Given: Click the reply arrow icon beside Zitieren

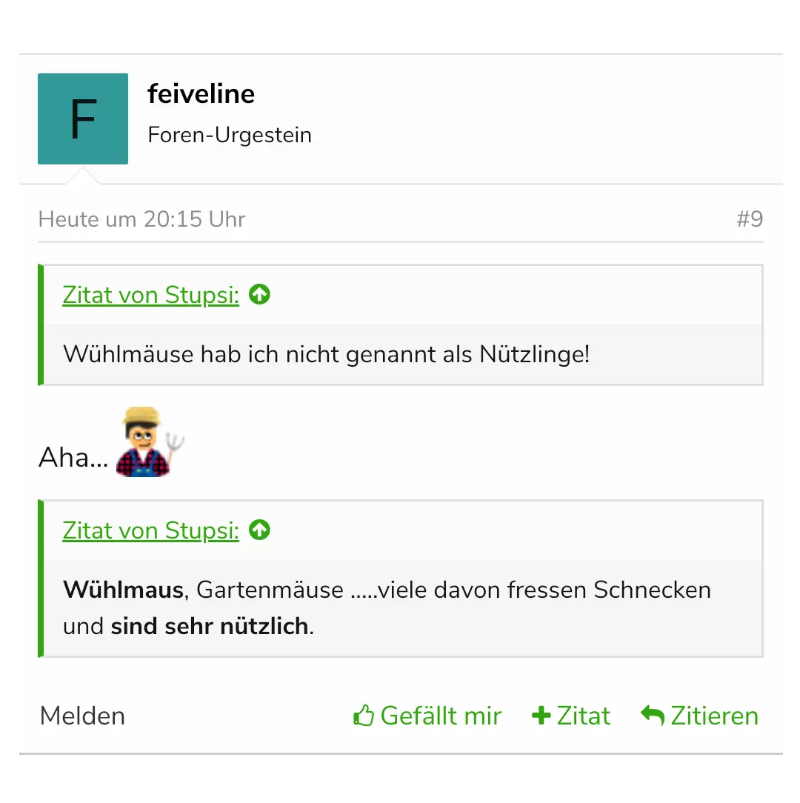Looking at the screenshot, I should click(653, 716).
